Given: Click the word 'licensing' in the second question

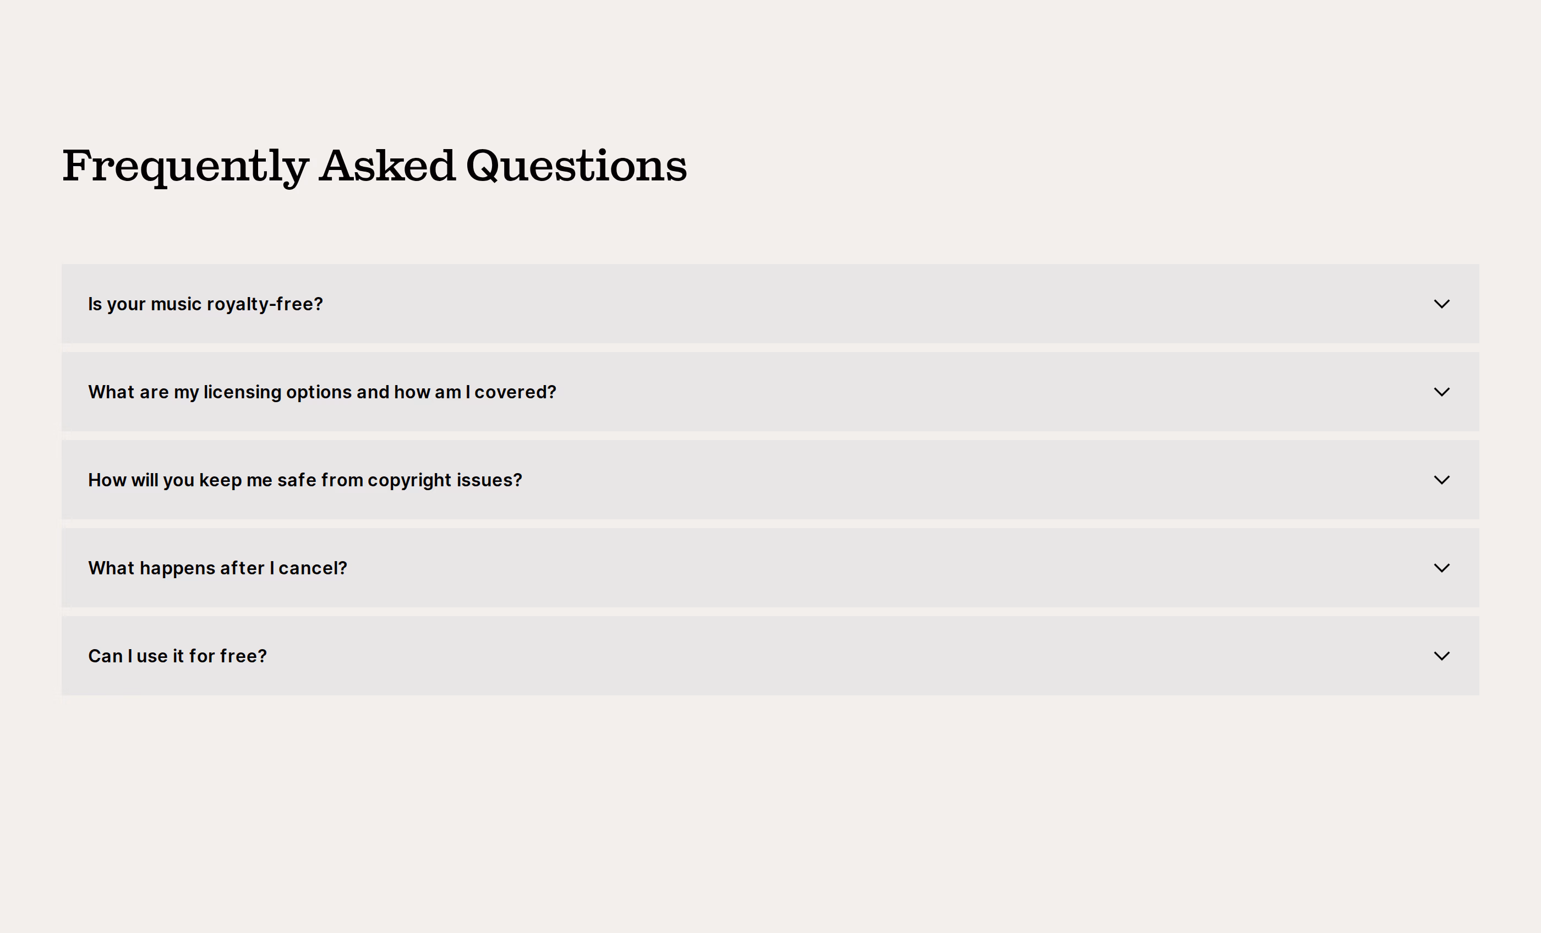Looking at the screenshot, I should [x=243, y=392].
